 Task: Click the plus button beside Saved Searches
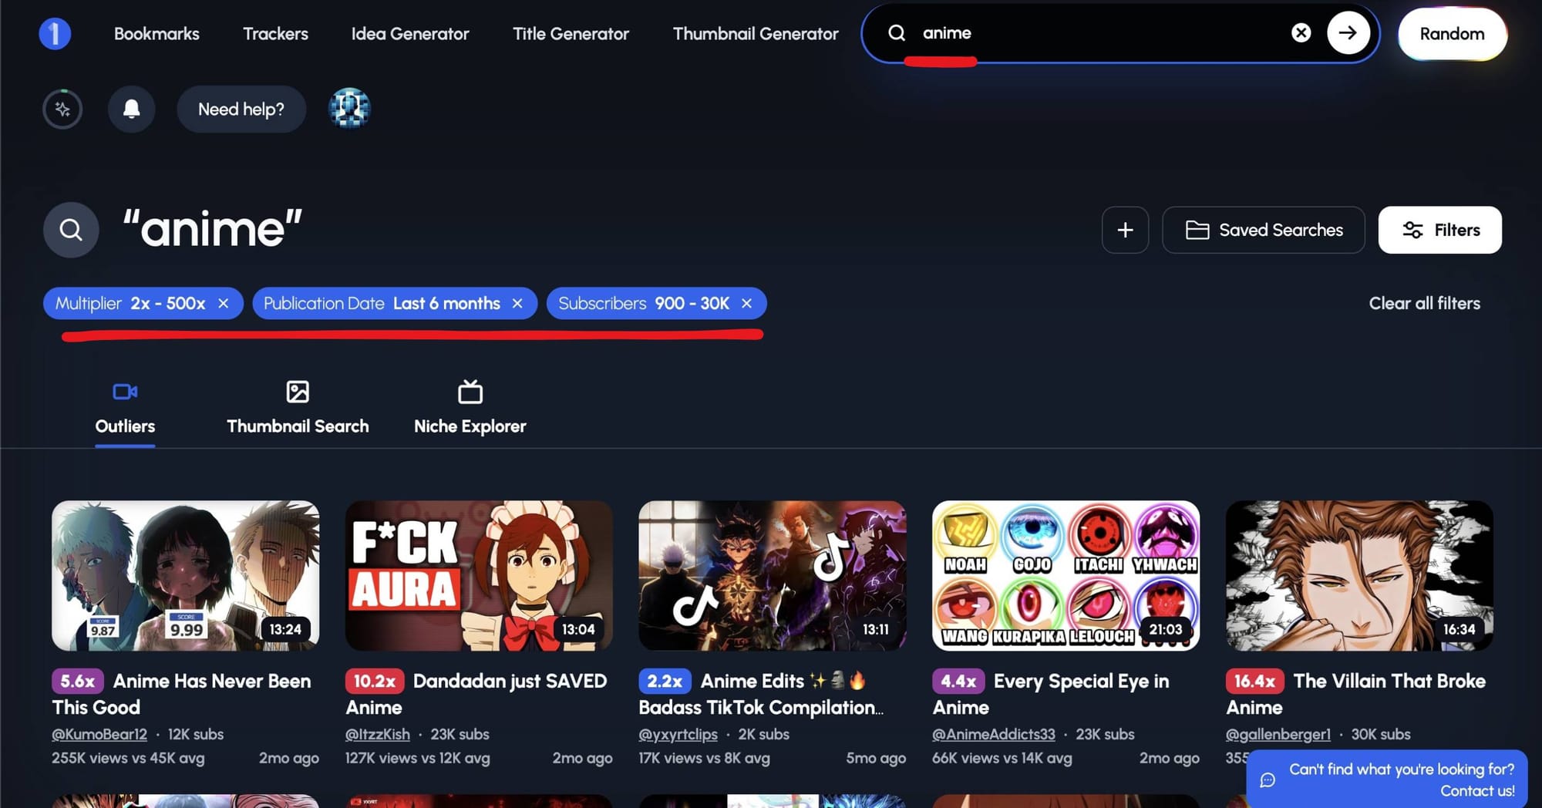tap(1125, 230)
